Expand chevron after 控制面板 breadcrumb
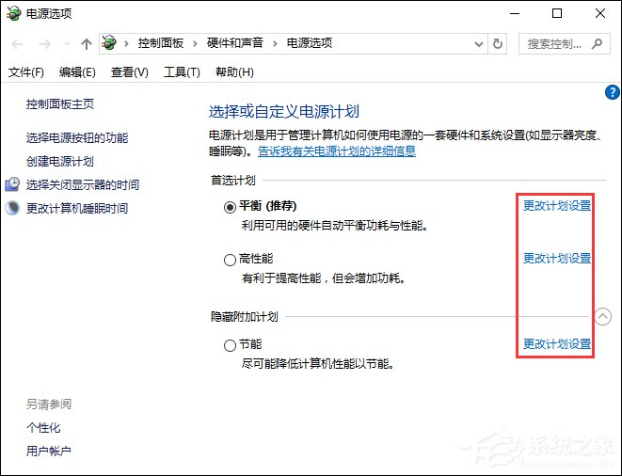 (195, 43)
